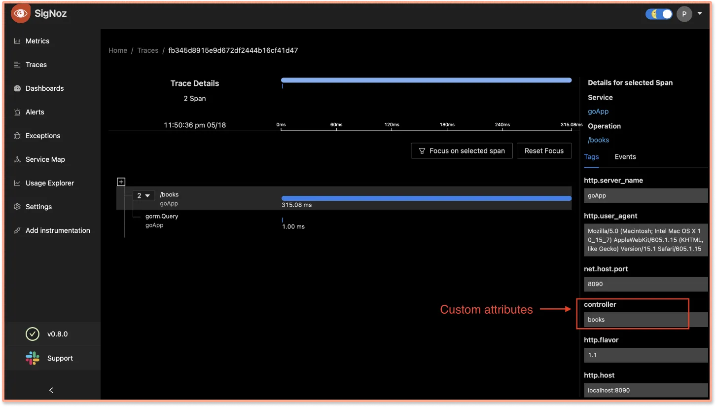Viewport: 716px width, 407px height.
Task: Collapse the /books span child count dropdown
Action: click(143, 196)
